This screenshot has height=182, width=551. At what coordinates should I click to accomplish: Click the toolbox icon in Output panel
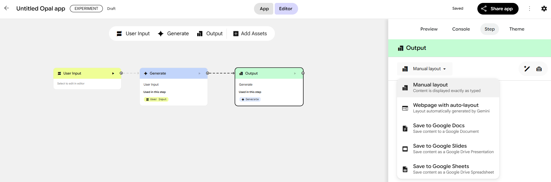point(539,69)
